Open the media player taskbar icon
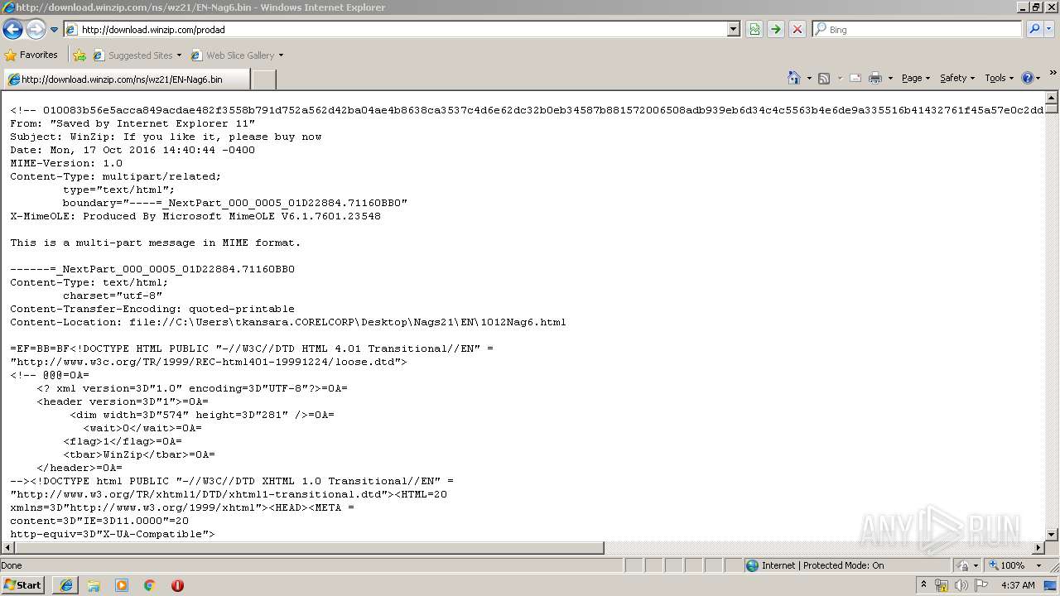 122,585
